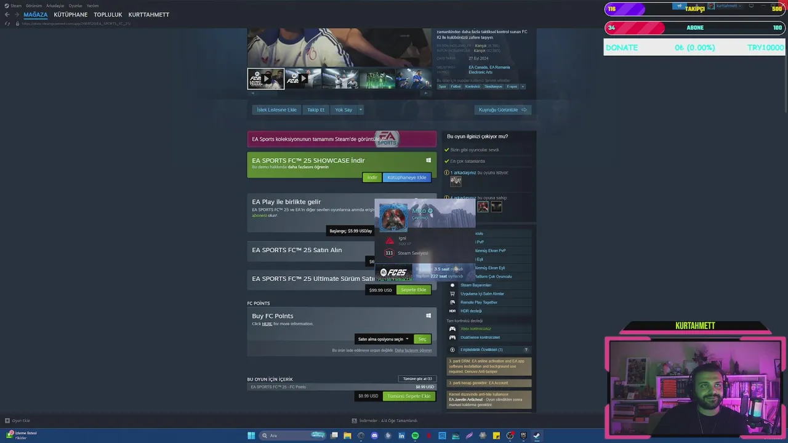The width and height of the screenshot is (788, 443).
Task: Click the Spor tag
Action: [442, 87]
